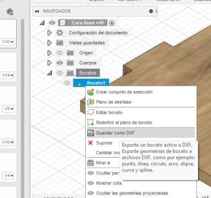Viewport: 211px width, 198px height.
Task: Click the Plano de desfase plane icon
Action: point(91,102)
